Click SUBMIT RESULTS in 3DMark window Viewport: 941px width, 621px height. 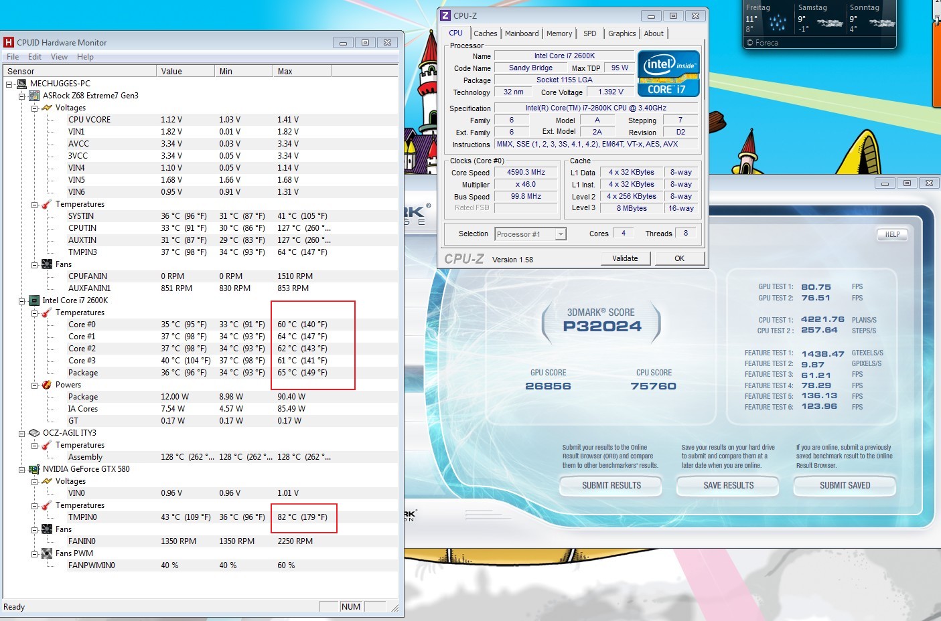[x=611, y=485]
